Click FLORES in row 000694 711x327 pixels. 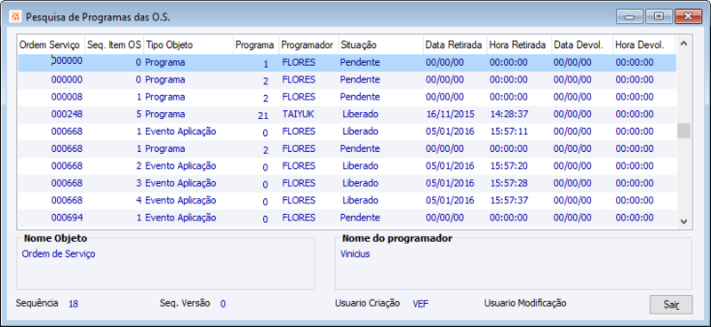299,218
